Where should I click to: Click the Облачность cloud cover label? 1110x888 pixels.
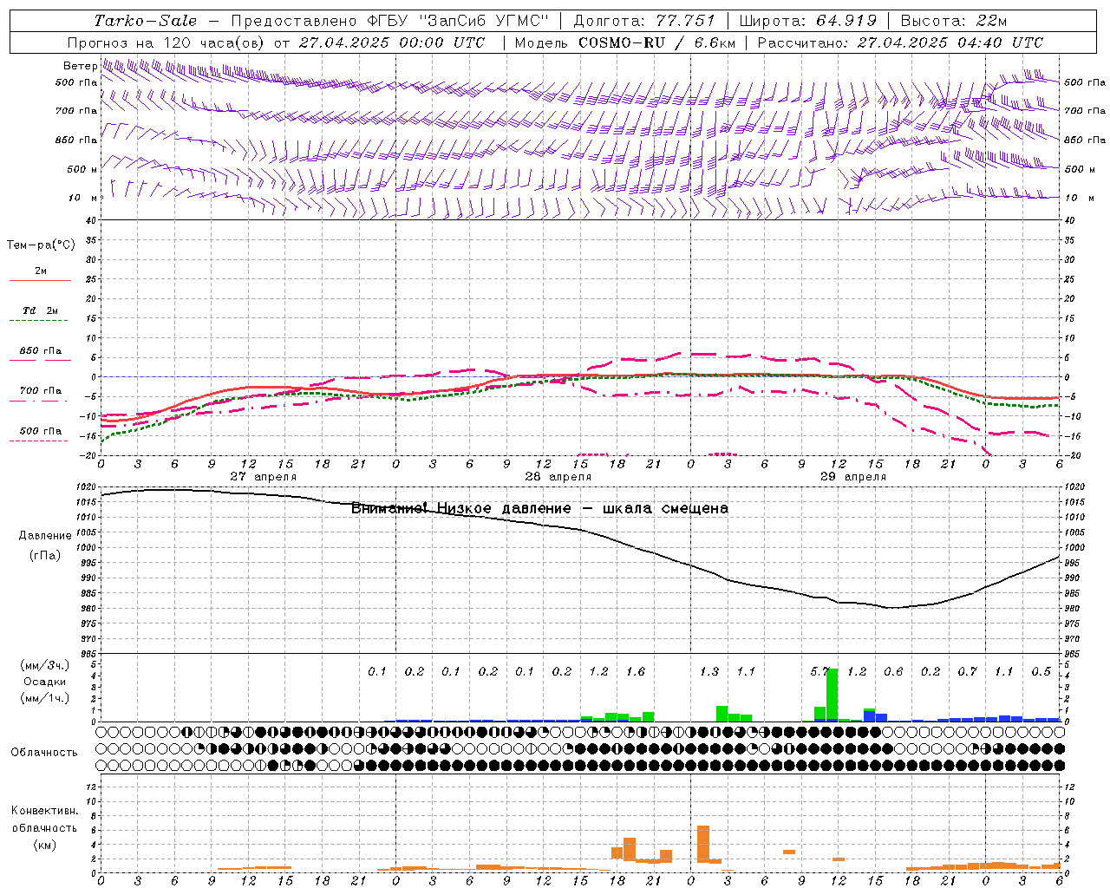click(x=44, y=753)
